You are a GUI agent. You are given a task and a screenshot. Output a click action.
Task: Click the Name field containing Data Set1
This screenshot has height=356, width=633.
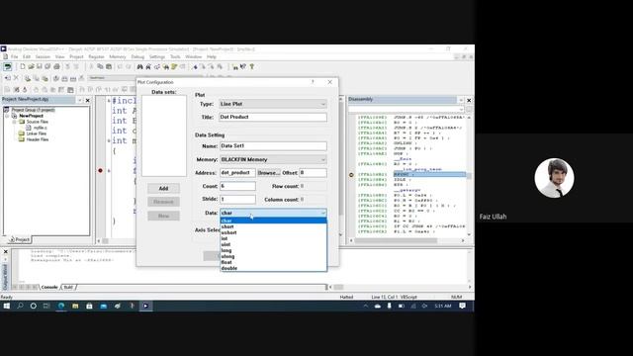[x=273, y=146]
